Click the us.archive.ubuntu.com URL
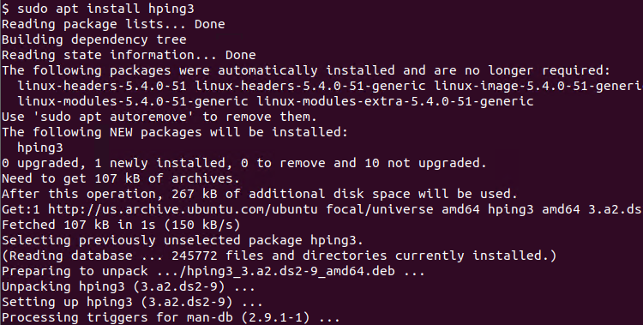Screen dimensions: 643x325 point(183,209)
